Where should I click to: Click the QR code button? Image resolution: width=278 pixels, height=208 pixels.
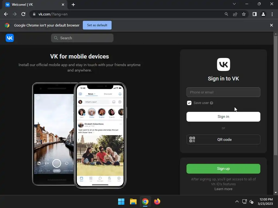pos(223,139)
